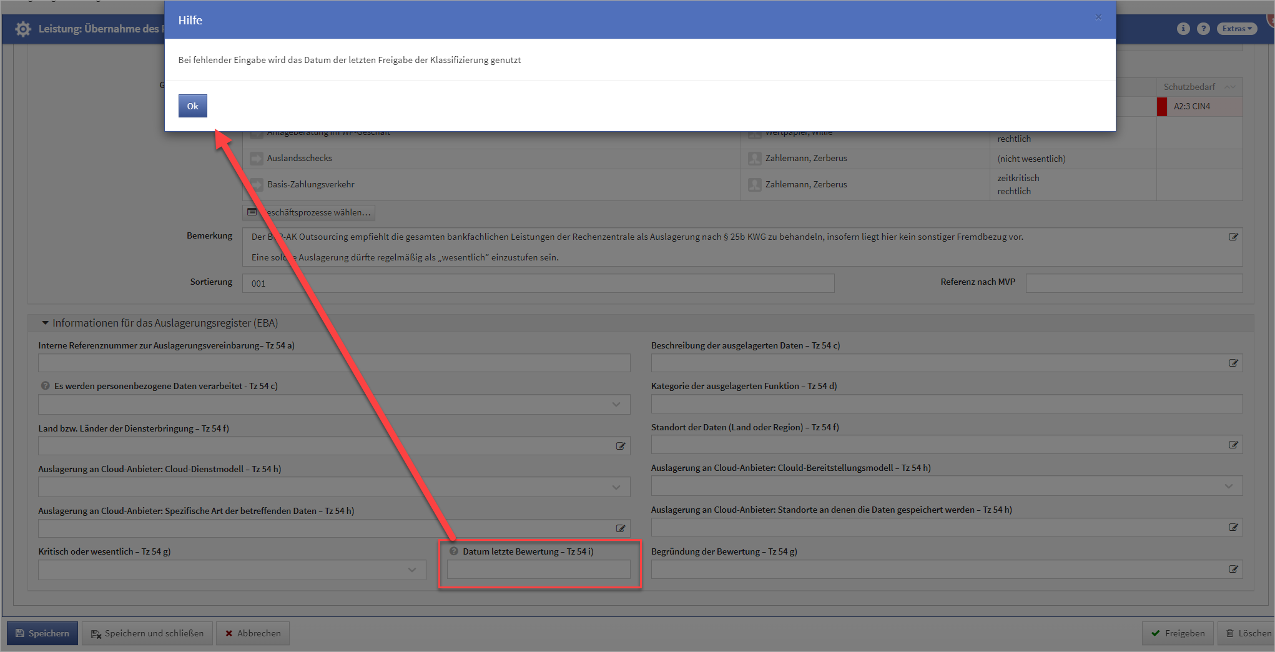Click the Speichern button
1275x652 pixels.
[x=42, y=633]
